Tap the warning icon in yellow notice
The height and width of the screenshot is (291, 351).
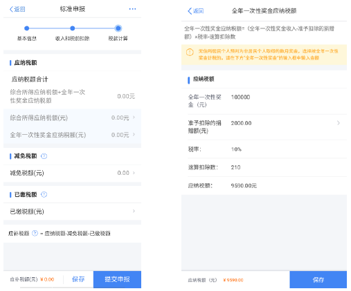pyautogui.click(x=190, y=53)
